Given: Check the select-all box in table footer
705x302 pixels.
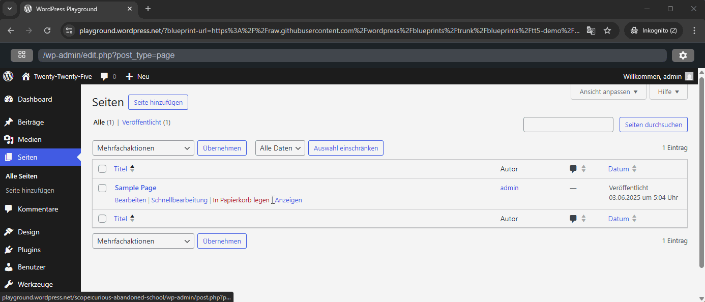Looking at the screenshot, I should pyautogui.click(x=102, y=219).
